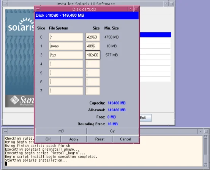Click the /opt file system field
210x170 pixels.
click(66, 55)
